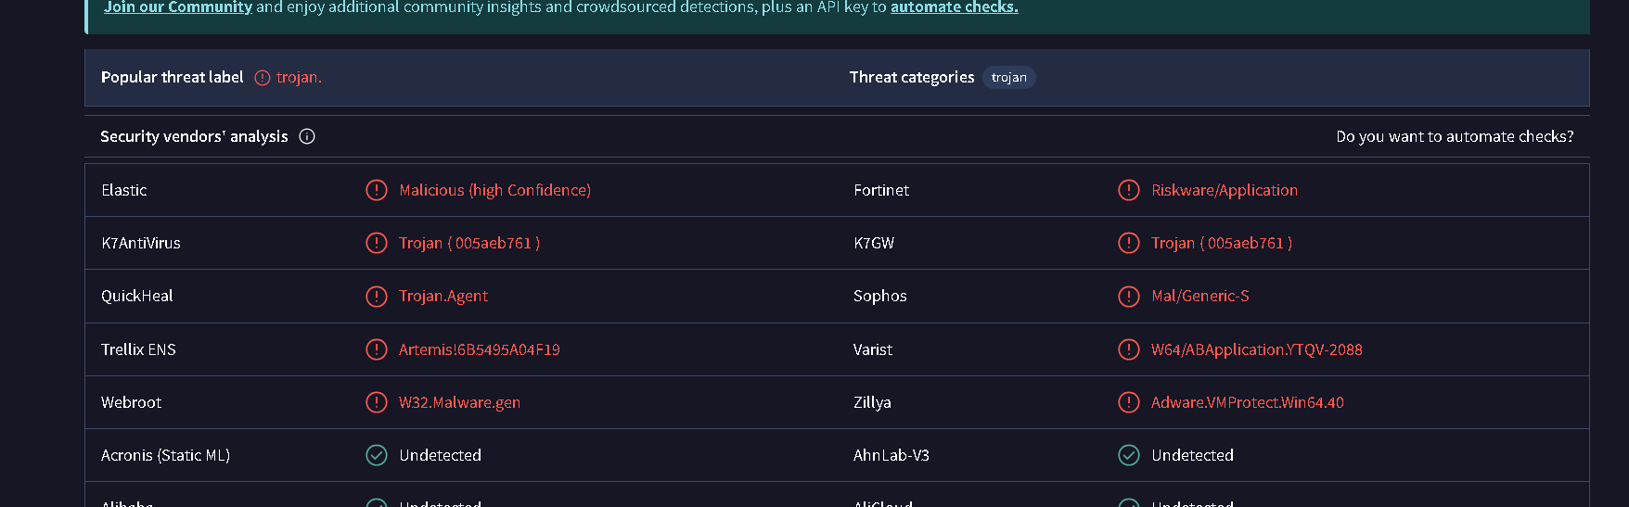Open the Join our Community link
1629x507 pixels.
[178, 7]
